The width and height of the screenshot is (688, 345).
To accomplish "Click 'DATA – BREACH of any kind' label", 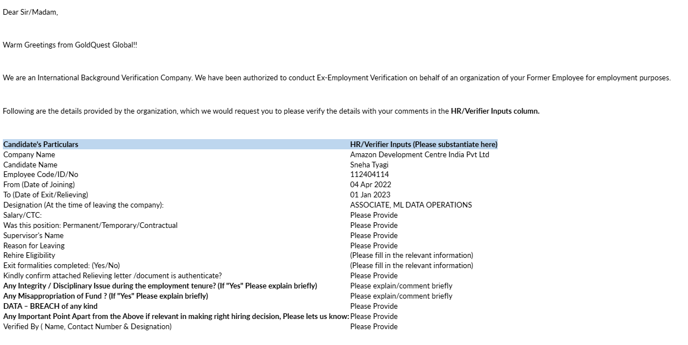I will 50,307.
